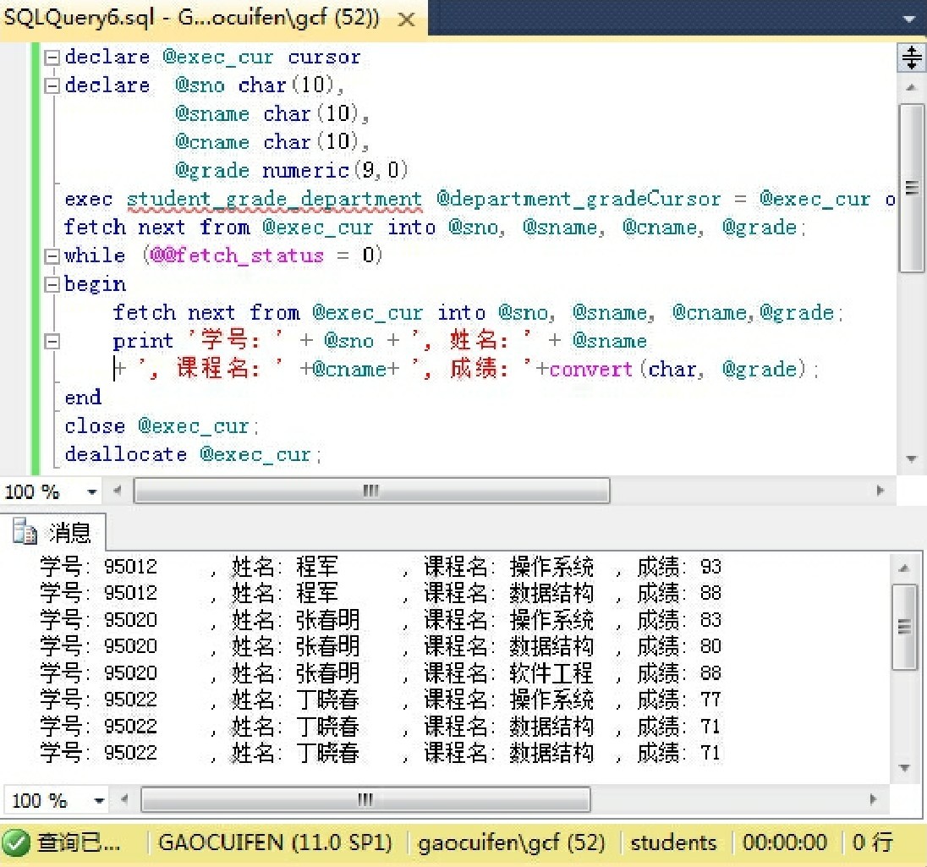Viewport: 927px width, 867px height.
Task: Click the message row for 张春明 with 成绩 80
Action: (381, 646)
